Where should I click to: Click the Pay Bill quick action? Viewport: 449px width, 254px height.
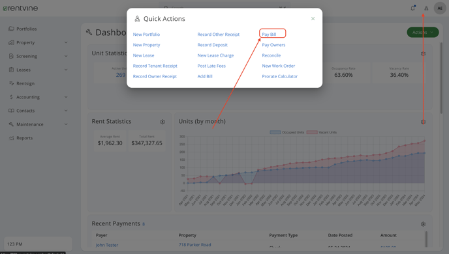coord(269,35)
